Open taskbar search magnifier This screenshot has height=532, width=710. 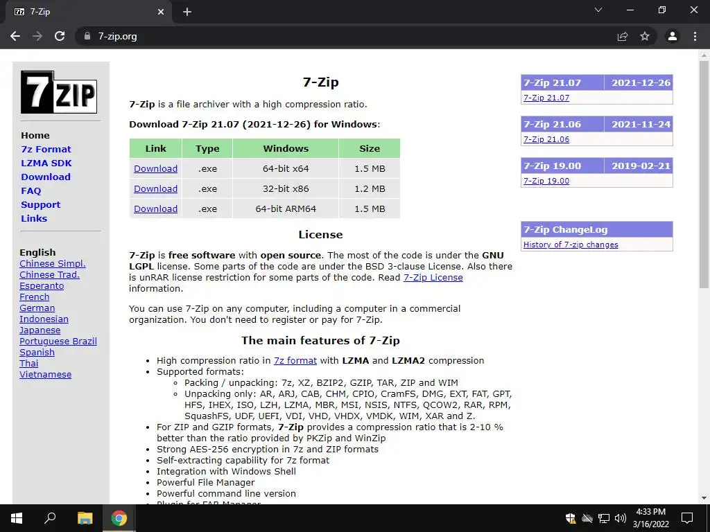coord(50,518)
